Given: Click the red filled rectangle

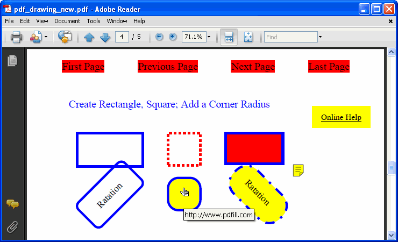Looking at the screenshot, I should tap(254, 148).
